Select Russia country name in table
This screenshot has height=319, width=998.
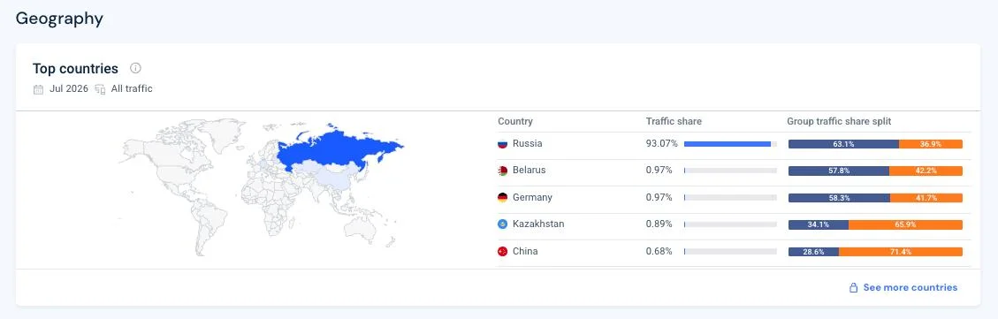tap(528, 144)
